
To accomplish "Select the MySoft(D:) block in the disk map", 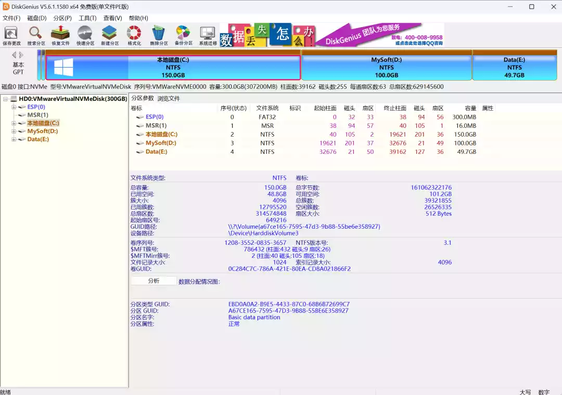I will [x=386, y=67].
